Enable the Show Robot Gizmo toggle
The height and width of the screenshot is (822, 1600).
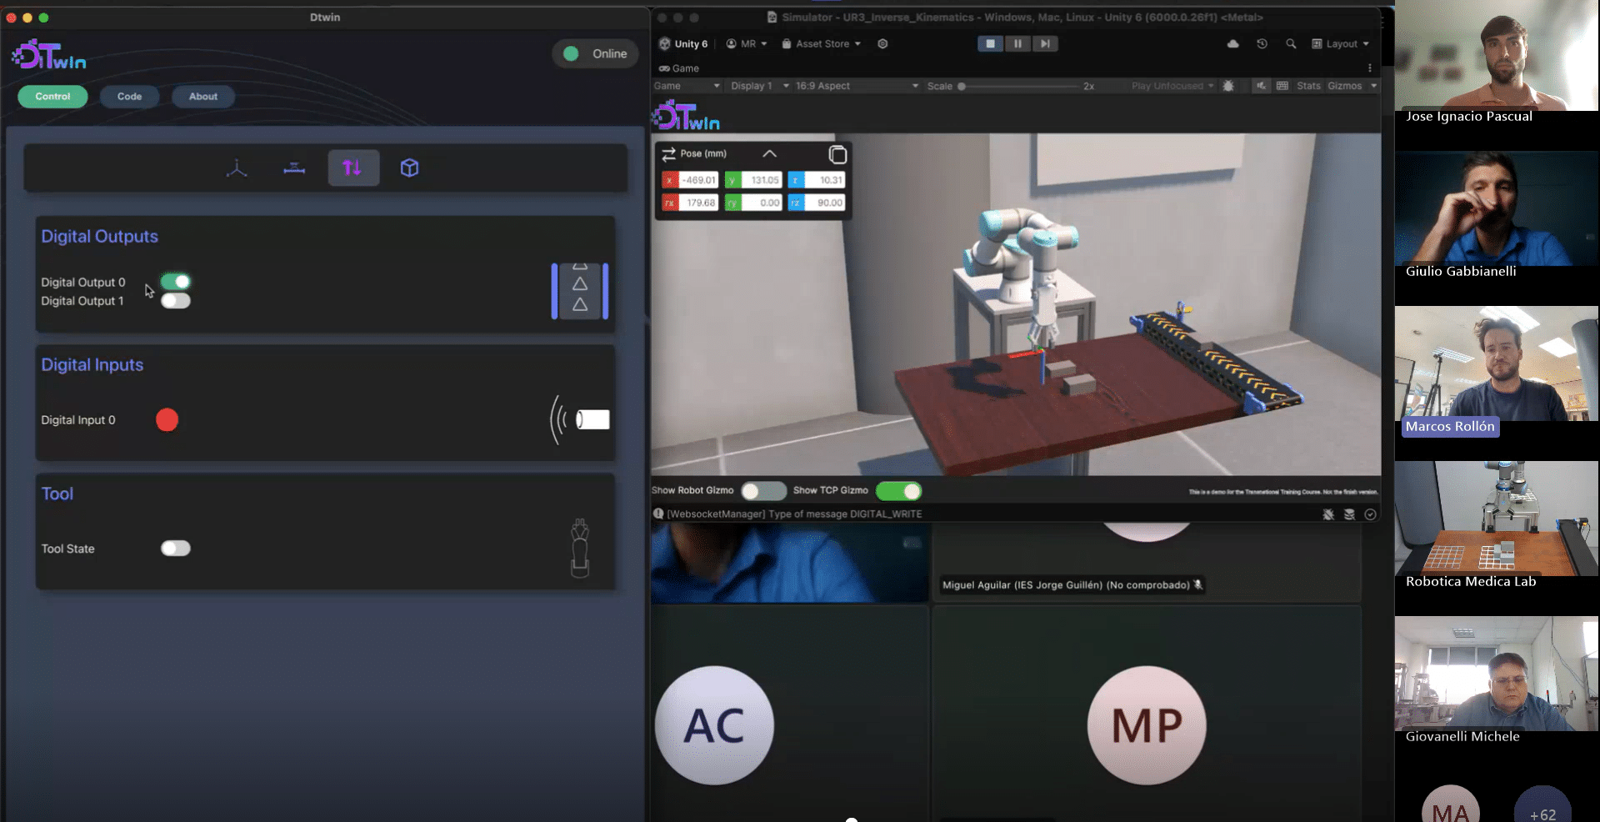pos(762,491)
